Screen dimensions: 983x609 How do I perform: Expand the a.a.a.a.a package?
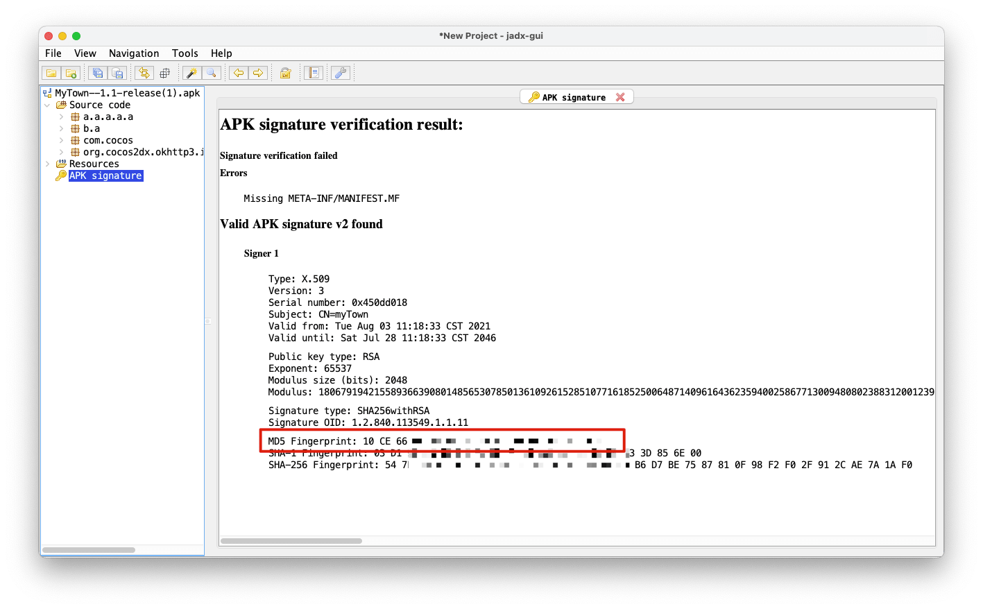point(61,117)
